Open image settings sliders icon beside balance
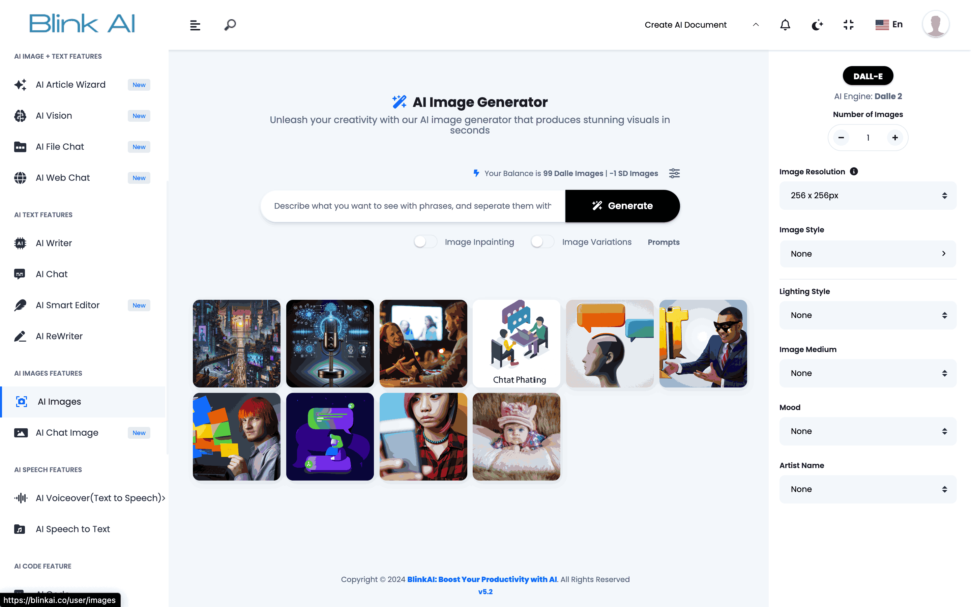 click(x=675, y=173)
